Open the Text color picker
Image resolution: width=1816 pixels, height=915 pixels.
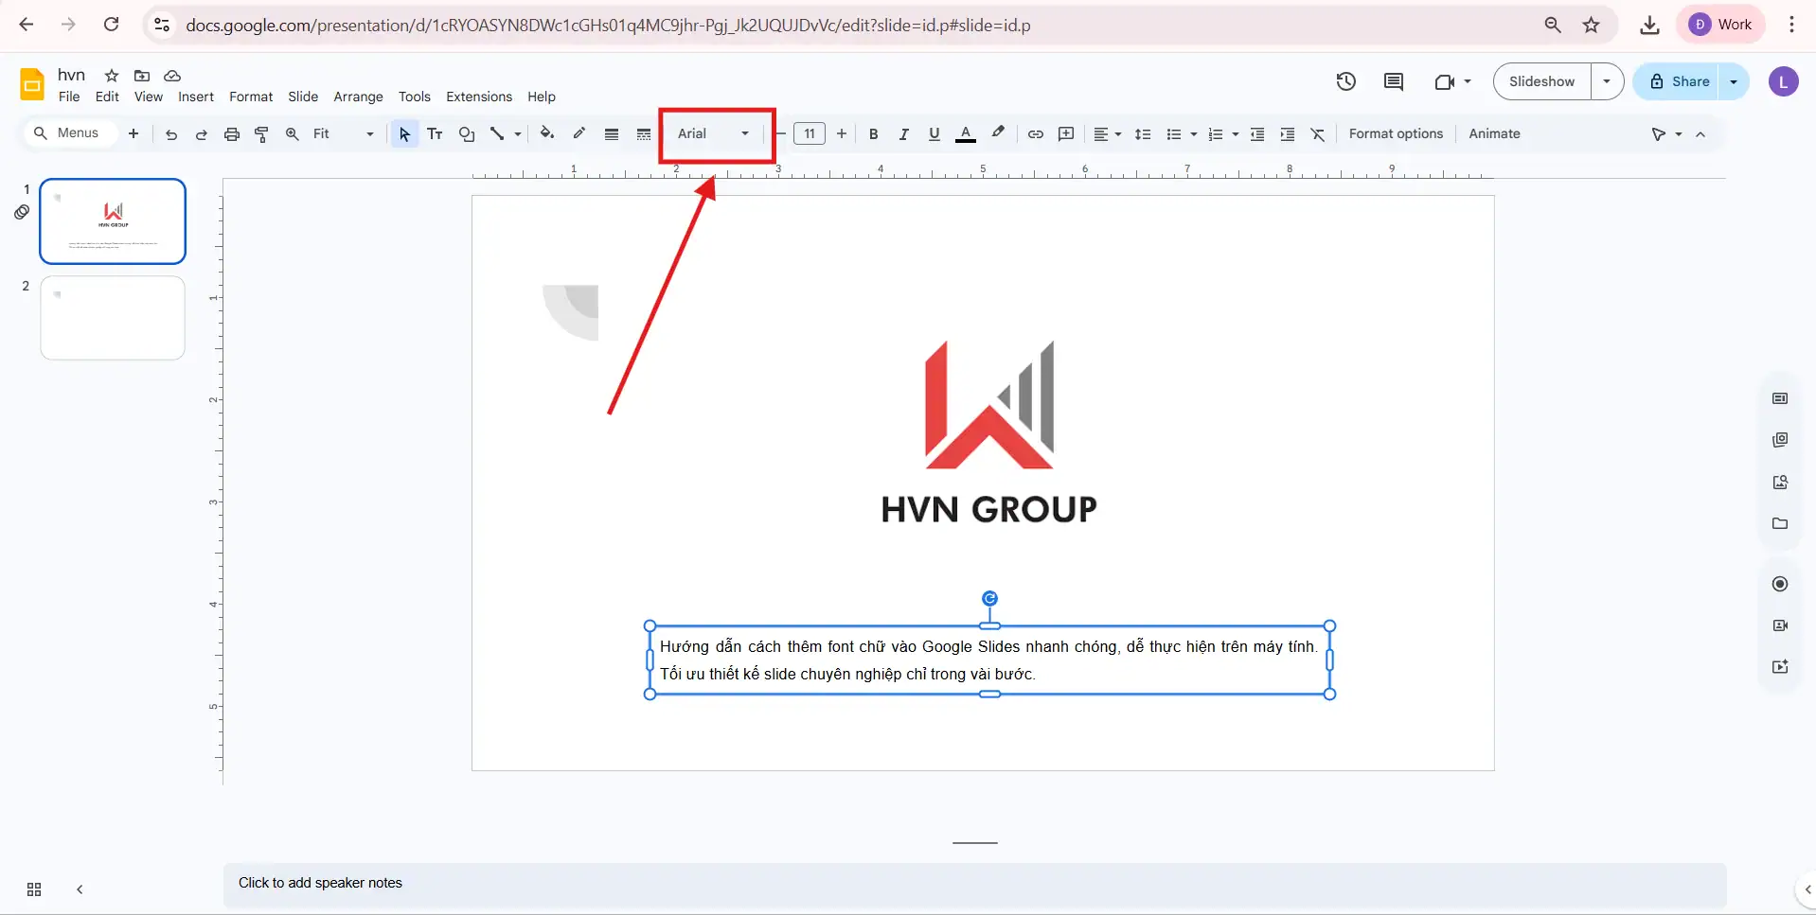coord(966,134)
